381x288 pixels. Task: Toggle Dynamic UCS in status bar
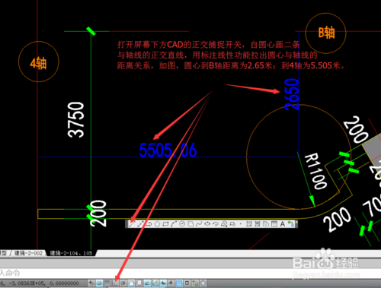(155, 283)
